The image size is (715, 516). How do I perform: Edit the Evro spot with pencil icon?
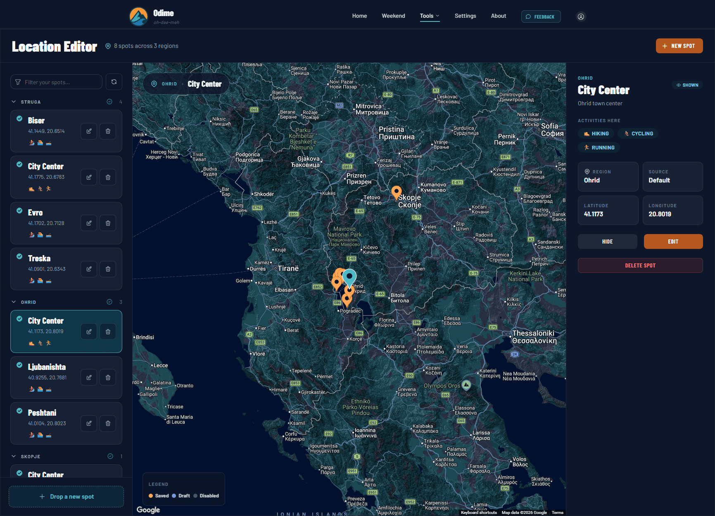pos(89,223)
